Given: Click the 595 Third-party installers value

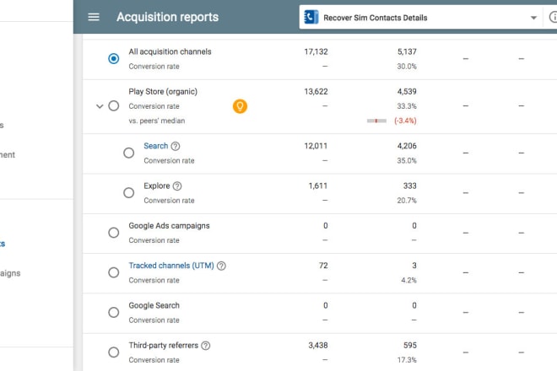Looking at the screenshot, I should pos(410,345).
